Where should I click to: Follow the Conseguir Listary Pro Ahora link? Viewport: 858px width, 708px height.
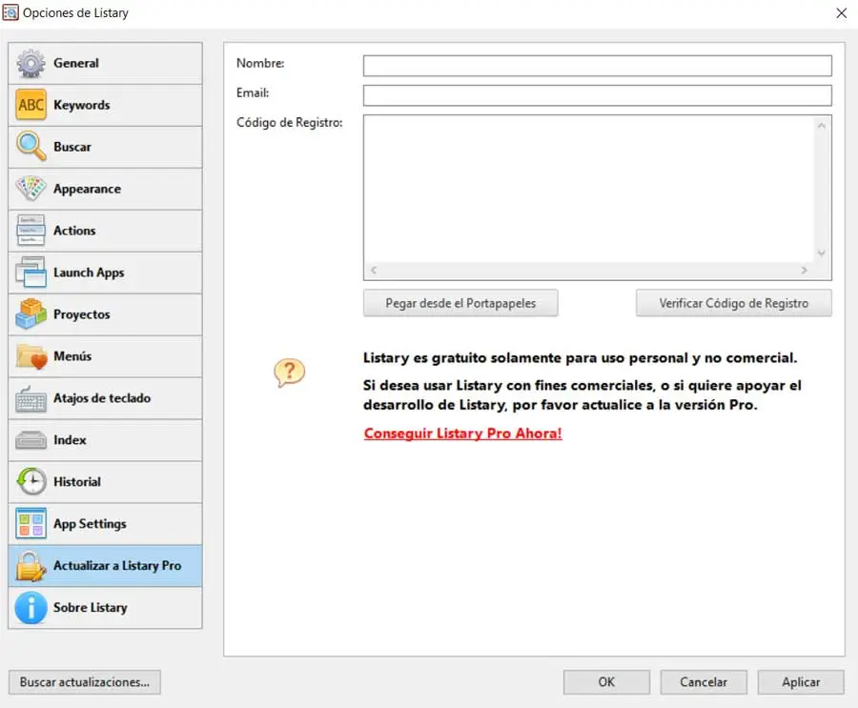pos(463,434)
